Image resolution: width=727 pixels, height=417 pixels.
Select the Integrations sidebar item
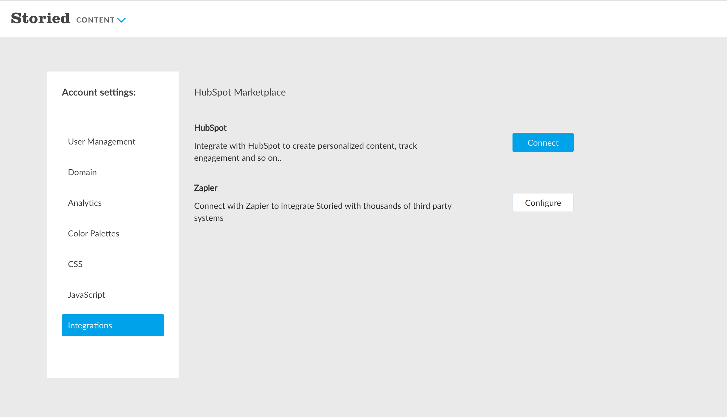(x=113, y=325)
